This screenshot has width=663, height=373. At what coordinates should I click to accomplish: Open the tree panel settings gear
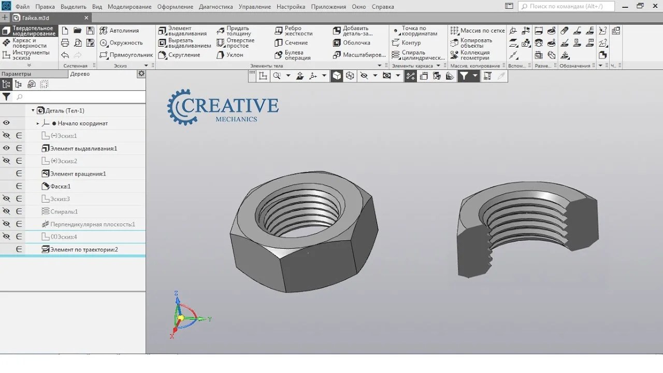141,74
